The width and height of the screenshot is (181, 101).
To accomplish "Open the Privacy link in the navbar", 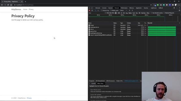I will [31, 9].
